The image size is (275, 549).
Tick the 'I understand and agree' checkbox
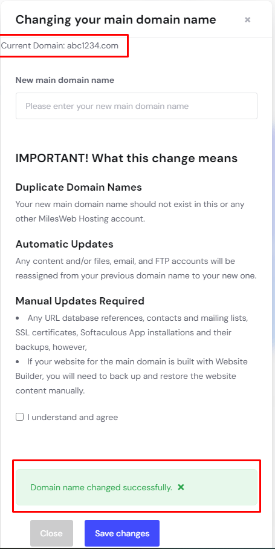(19, 416)
